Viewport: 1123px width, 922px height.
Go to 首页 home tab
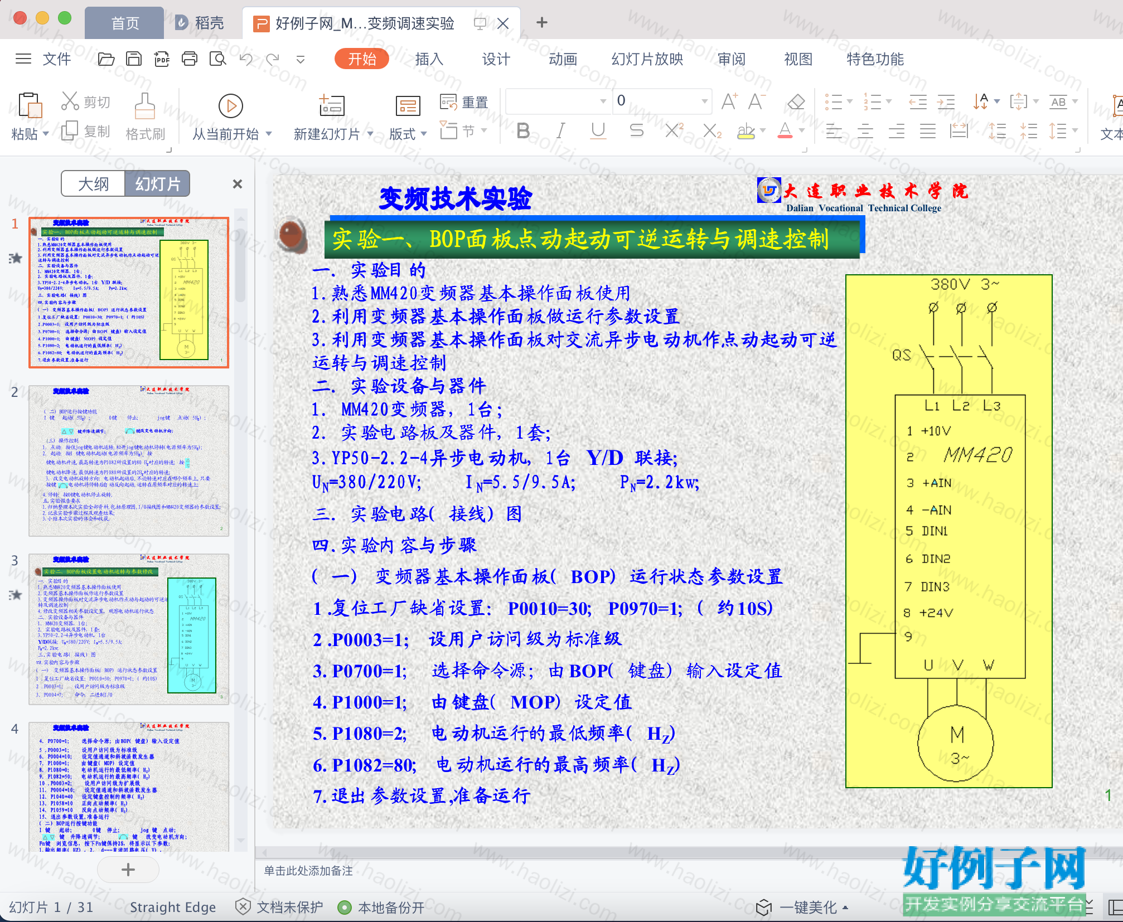(x=125, y=23)
